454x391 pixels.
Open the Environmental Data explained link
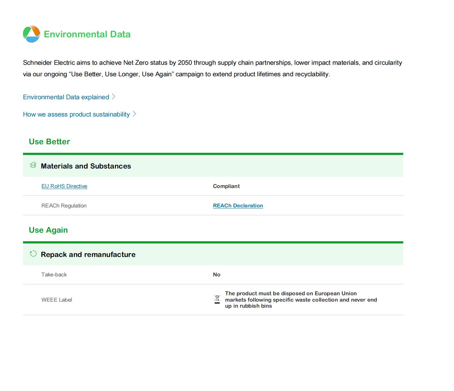tap(66, 97)
